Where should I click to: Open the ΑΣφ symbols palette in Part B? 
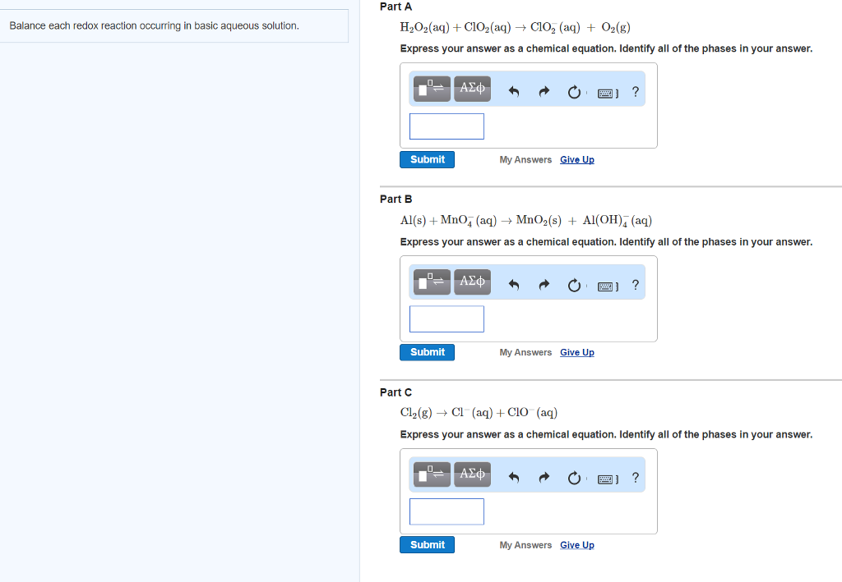tap(472, 281)
